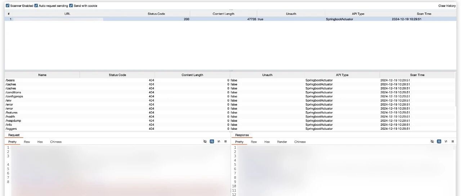Sort endpoint table by Name header
The image size is (461, 196).
click(42, 75)
